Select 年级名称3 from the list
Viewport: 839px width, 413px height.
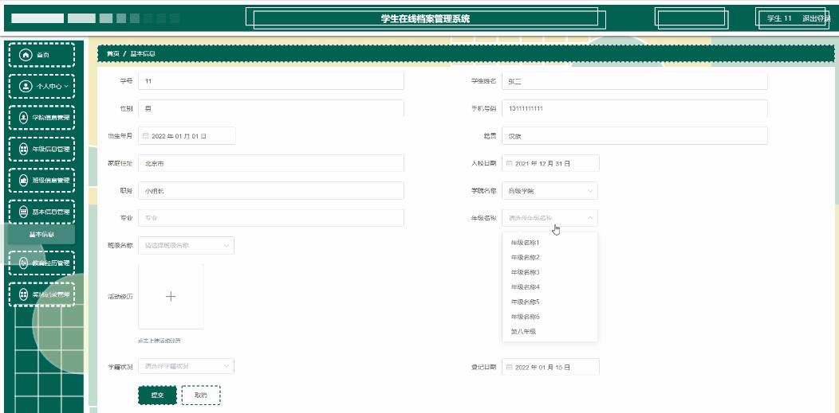click(549, 272)
